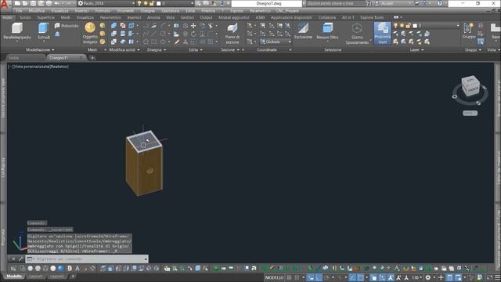Screen dimensions: 501x282
Task: Open Proprietà layer panel
Action: click(382, 33)
